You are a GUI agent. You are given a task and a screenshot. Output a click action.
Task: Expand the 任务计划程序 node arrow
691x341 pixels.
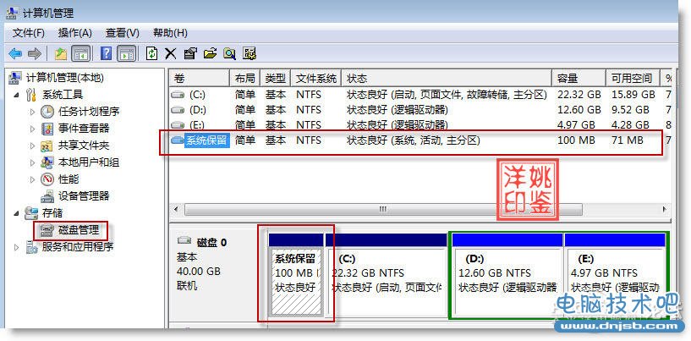click(32, 112)
